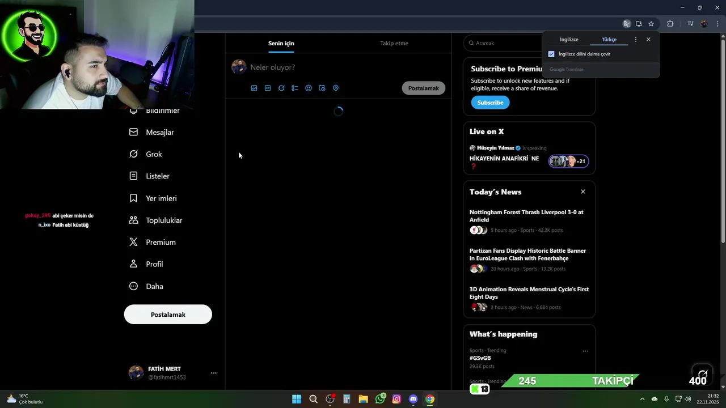Open FATİH MERT account switcher
The width and height of the screenshot is (726, 408).
pyautogui.click(x=173, y=373)
